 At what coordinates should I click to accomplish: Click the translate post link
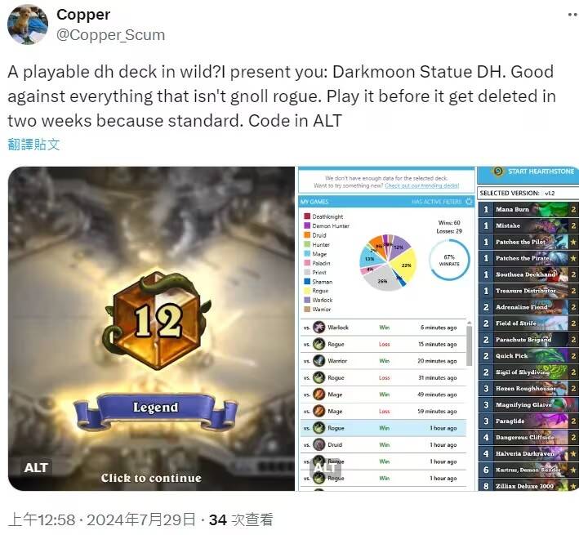point(33,144)
